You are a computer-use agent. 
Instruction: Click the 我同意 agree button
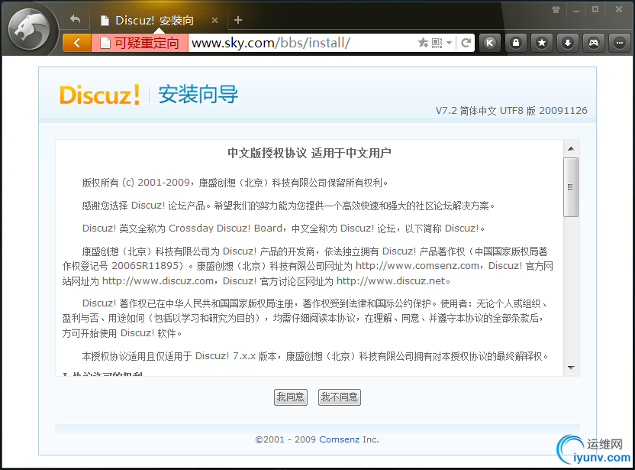tap(291, 397)
